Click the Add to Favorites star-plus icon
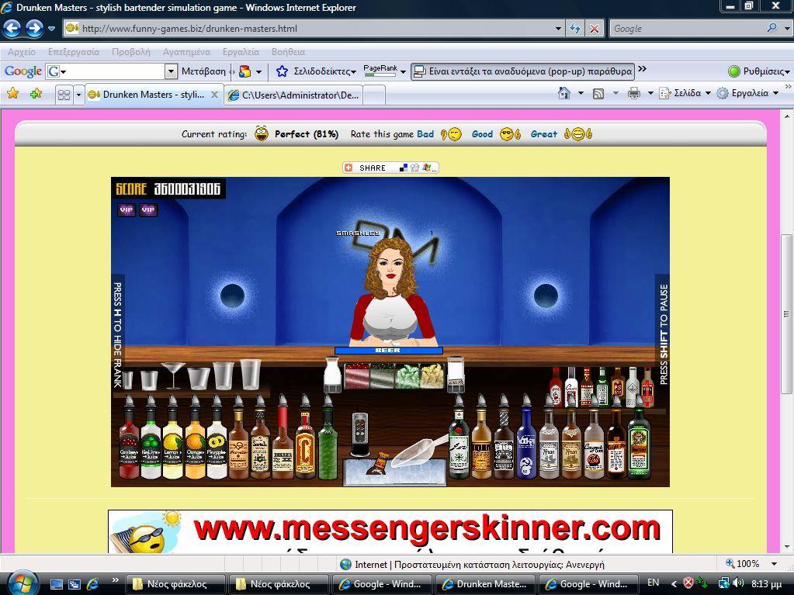 (x=36, y=94)
